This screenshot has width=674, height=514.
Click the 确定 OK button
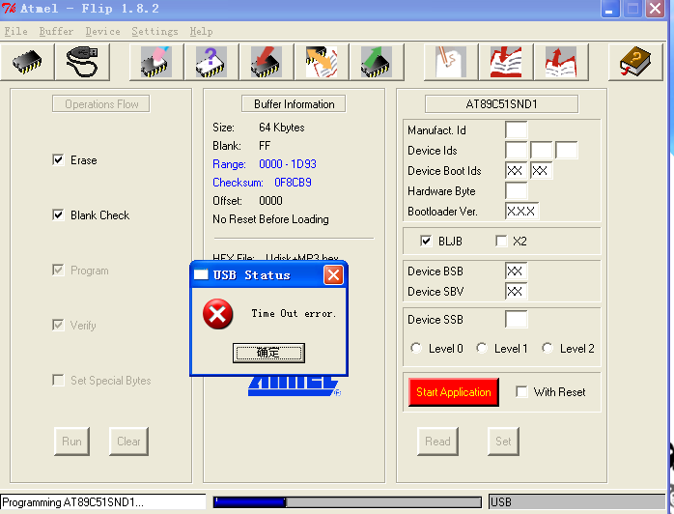[268, 353]
